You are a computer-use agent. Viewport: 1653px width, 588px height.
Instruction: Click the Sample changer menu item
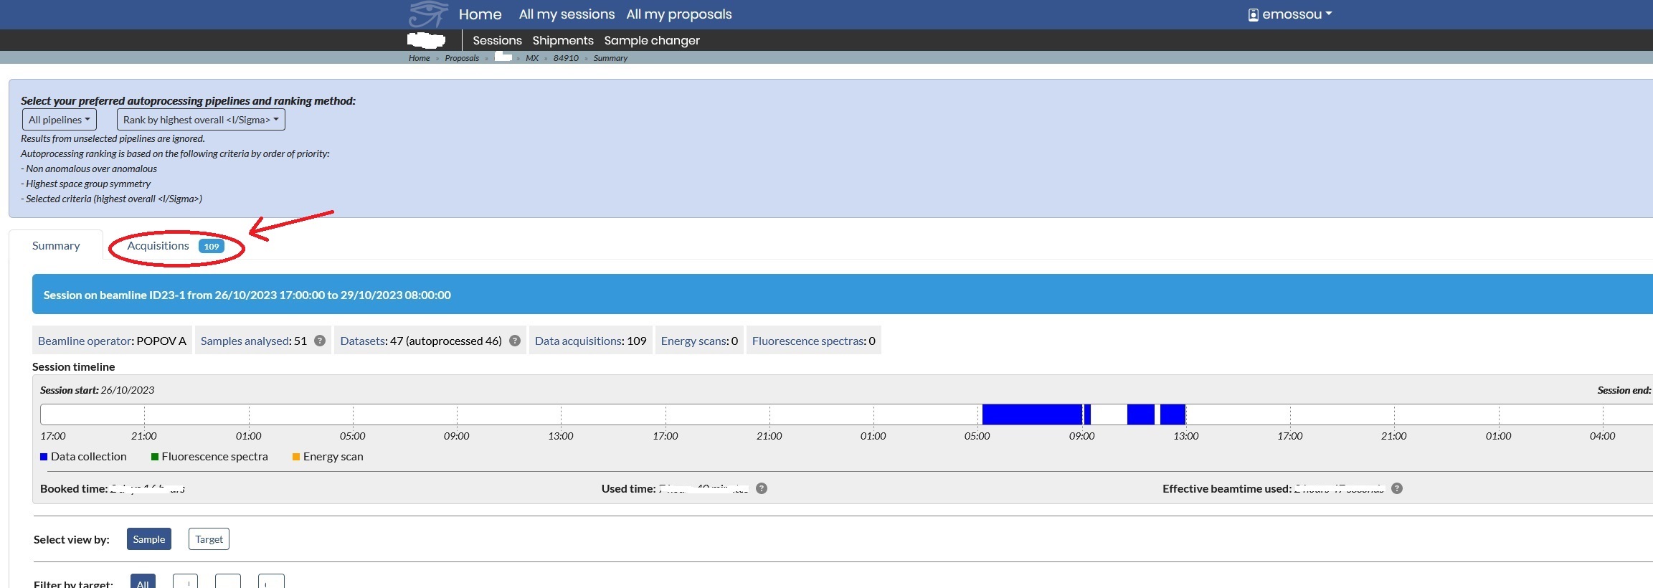click(x=651, y=40)
